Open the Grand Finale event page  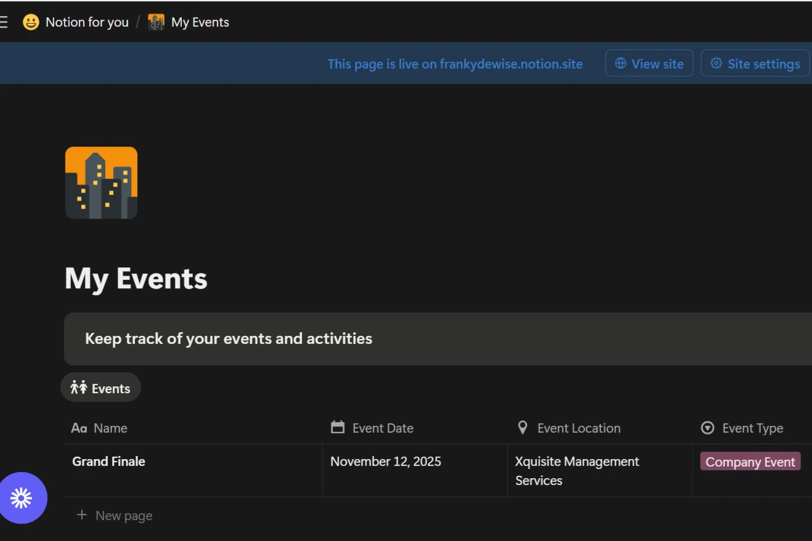coord(109,462)
